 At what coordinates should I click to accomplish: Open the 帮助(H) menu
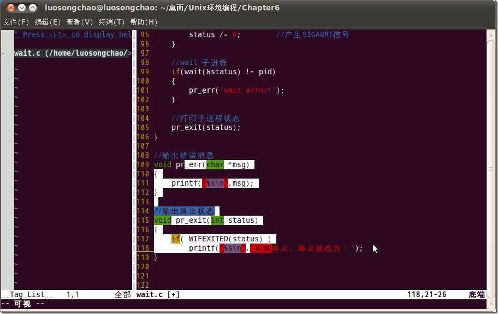(144, 22)
